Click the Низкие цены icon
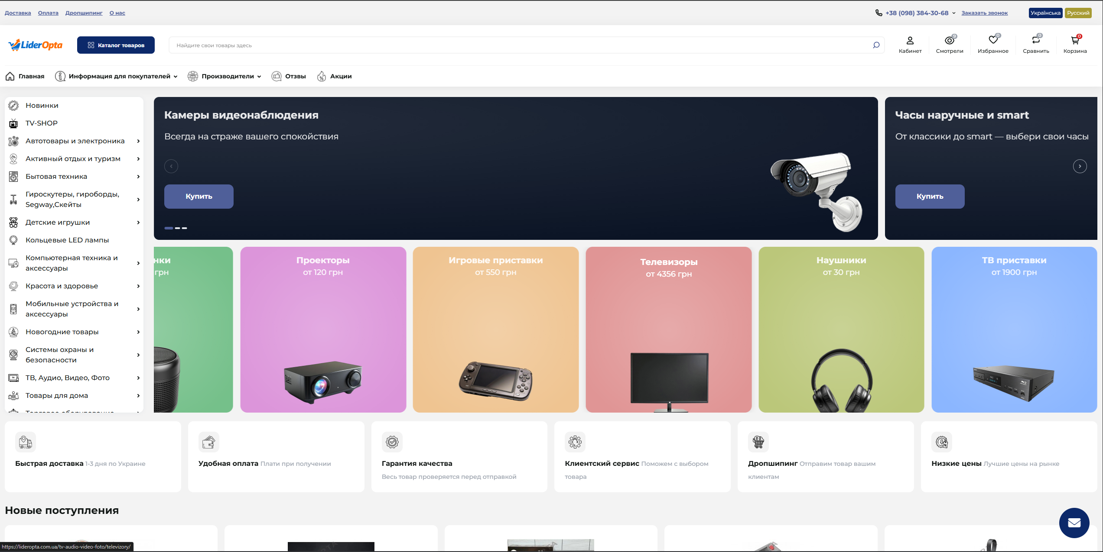Screen dimensions: 1103x552 tap(942, 442)
